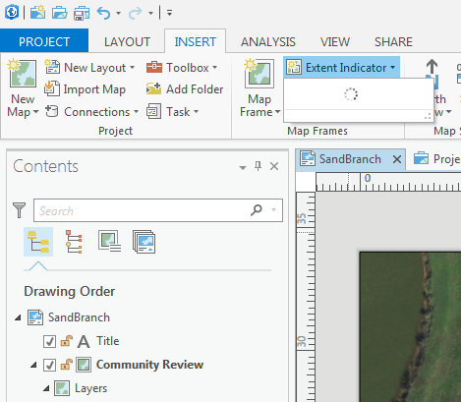Click the vertical layout ruler
Screen dimensions: 461x402
[306, 297]
